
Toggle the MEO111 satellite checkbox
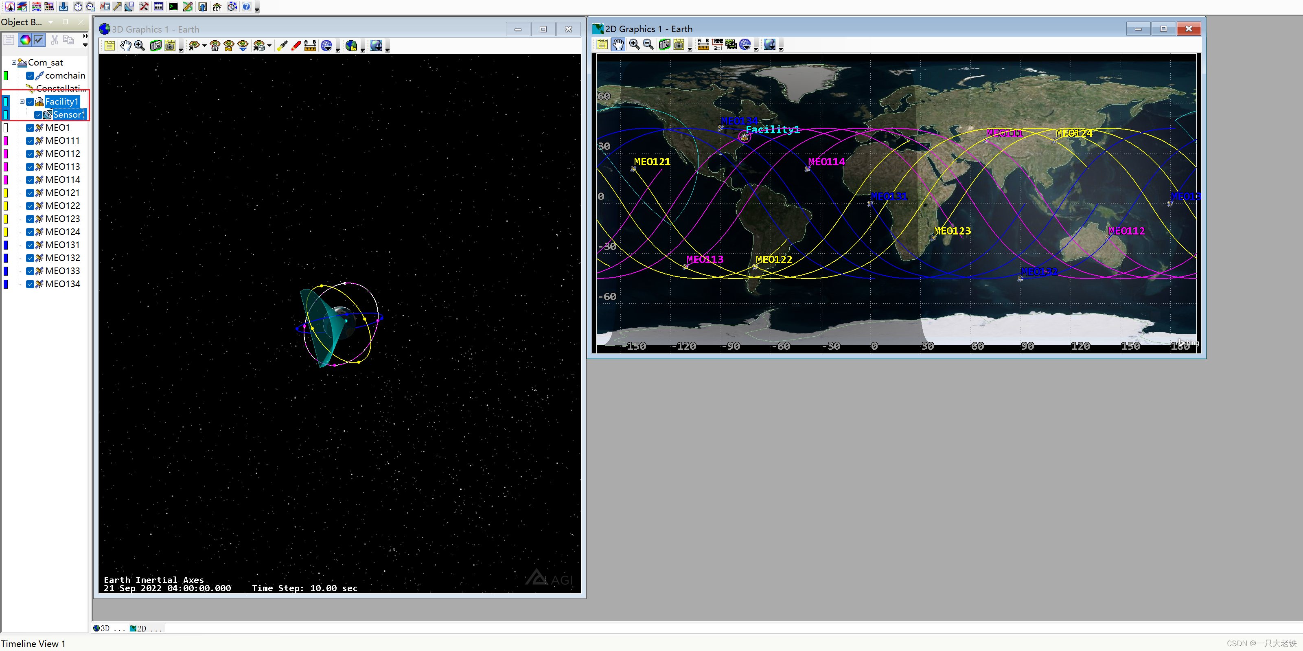31,140
